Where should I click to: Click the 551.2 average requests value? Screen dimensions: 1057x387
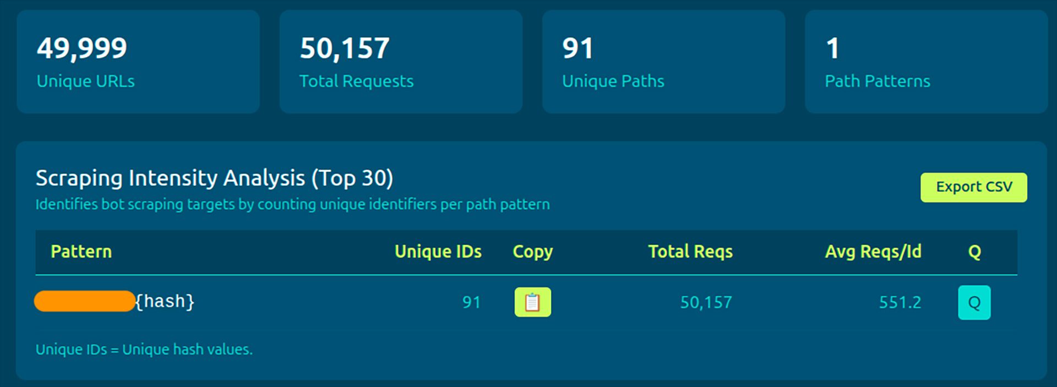pyautogui.click(x=900, y=302)
